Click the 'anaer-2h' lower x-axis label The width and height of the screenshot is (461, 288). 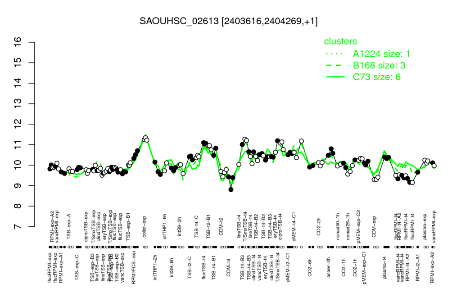(329, 266)
